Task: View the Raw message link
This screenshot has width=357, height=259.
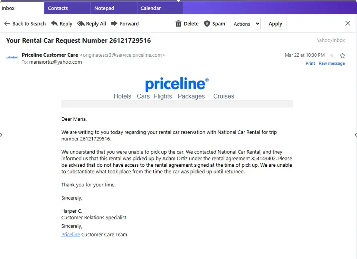Action: [332, 63]
